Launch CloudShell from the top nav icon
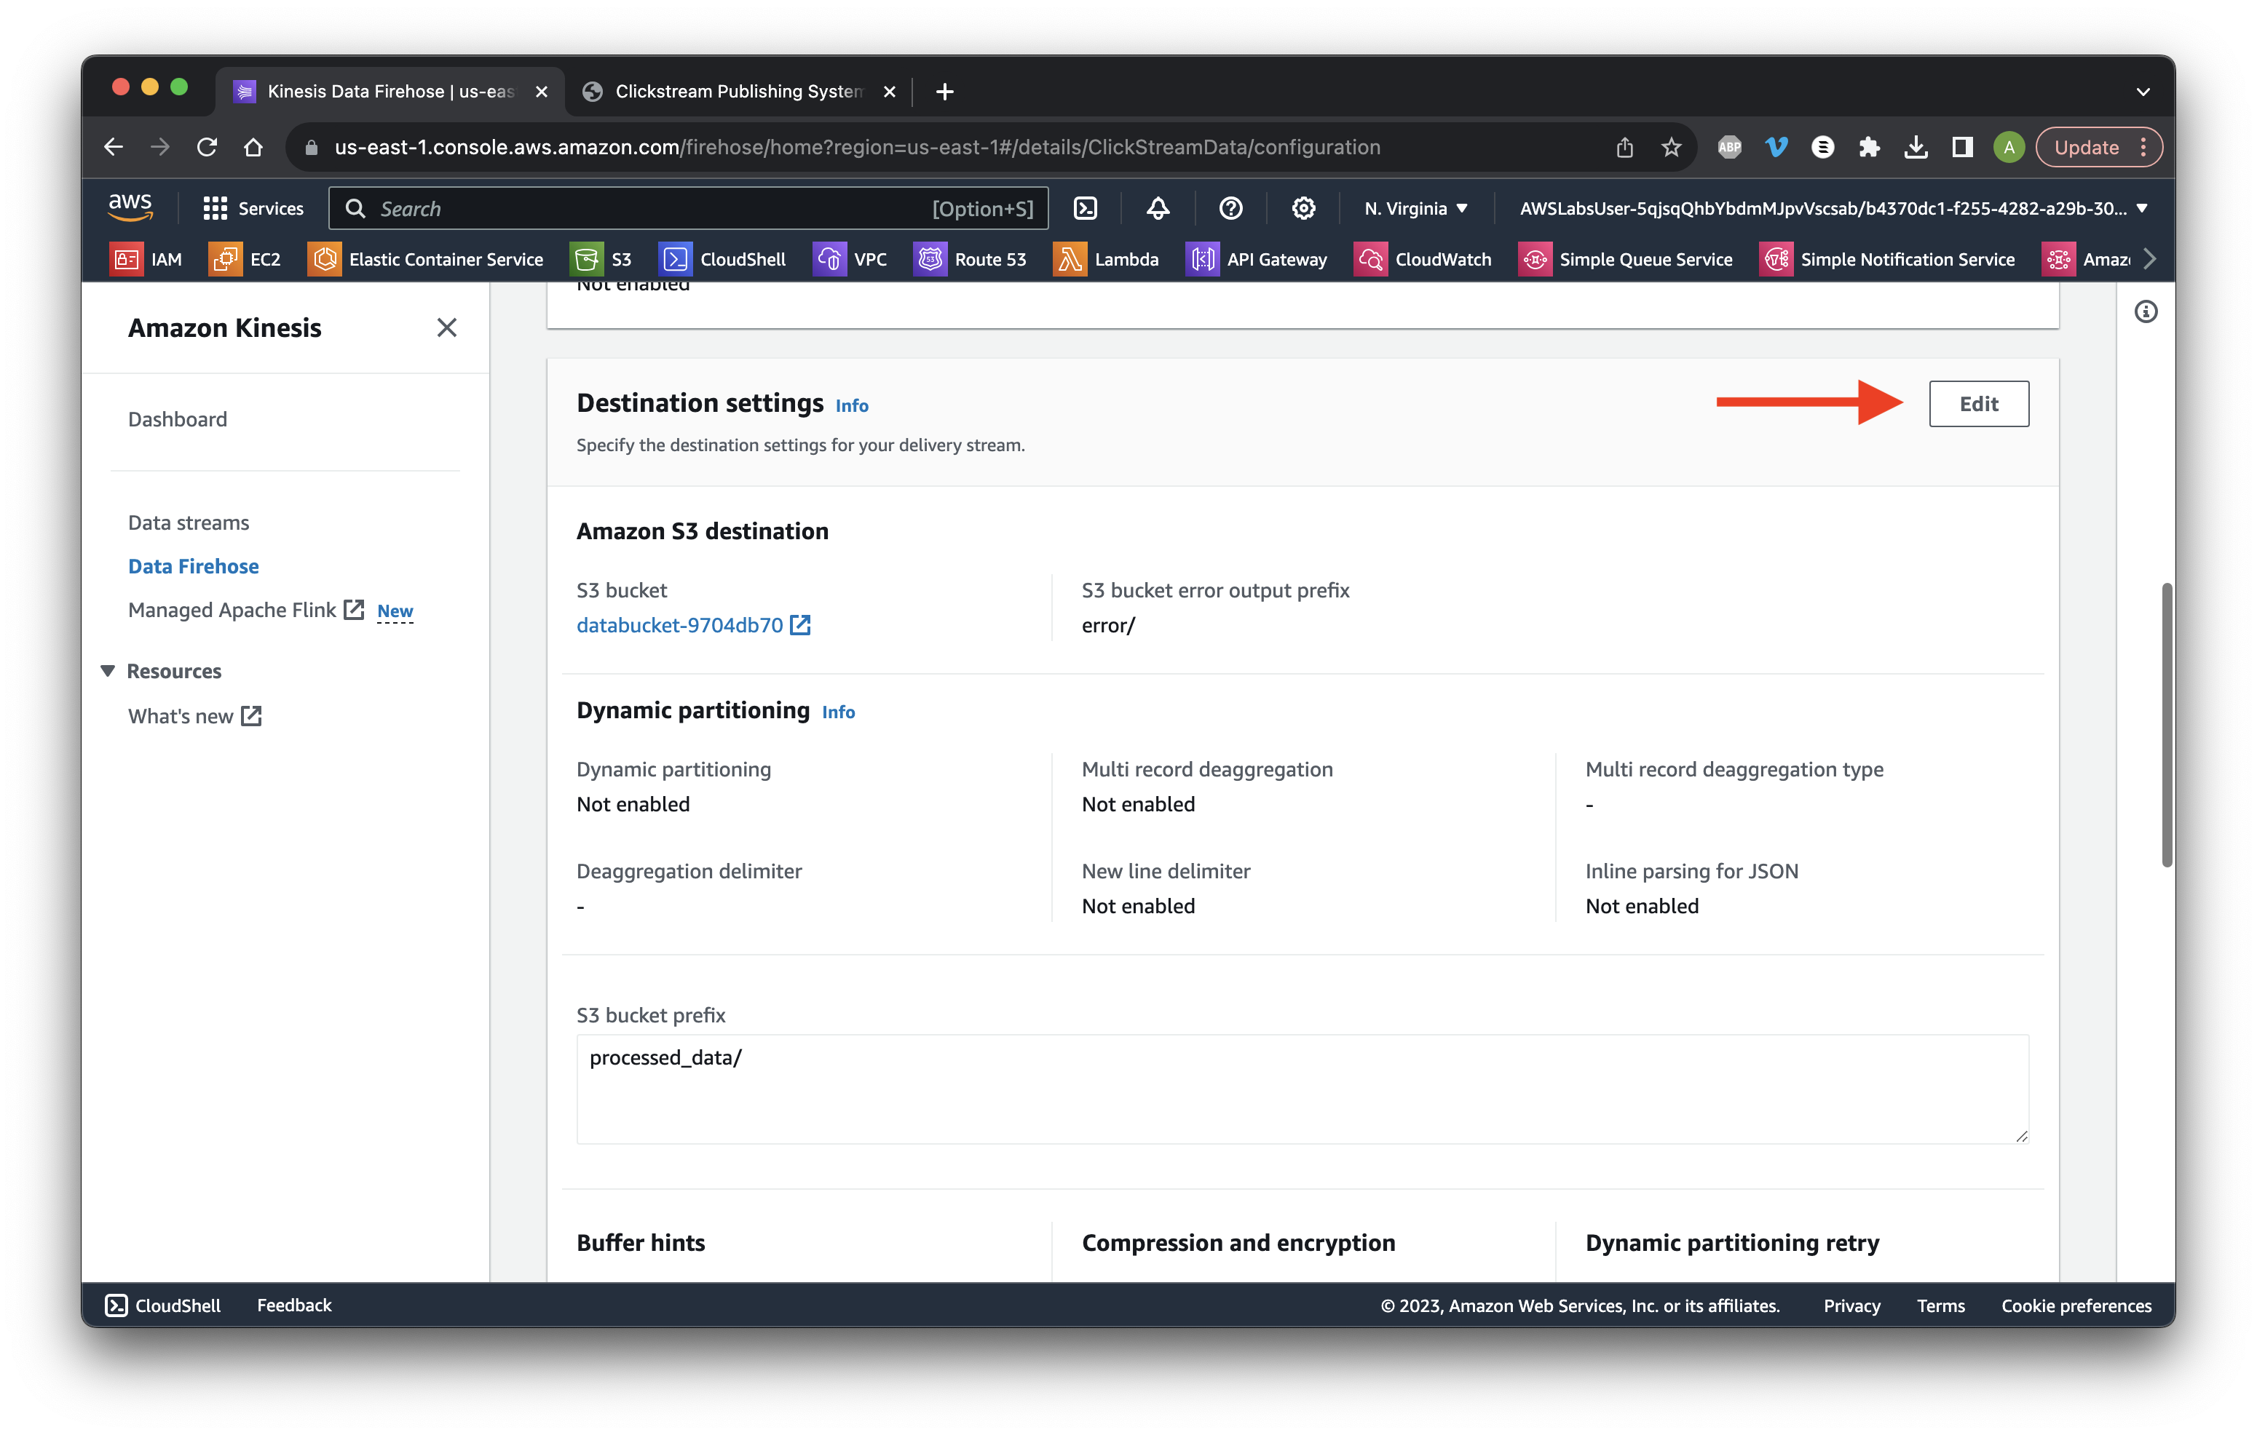 (x=1086, y=208)
